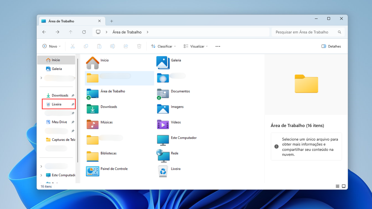
Task: Click the folder preview in details pane
Action: (x=306, y=84)
